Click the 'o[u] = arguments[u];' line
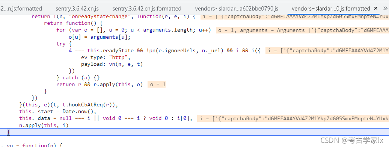The width and height of the screenshot is (389, 147). click(100, 37)
